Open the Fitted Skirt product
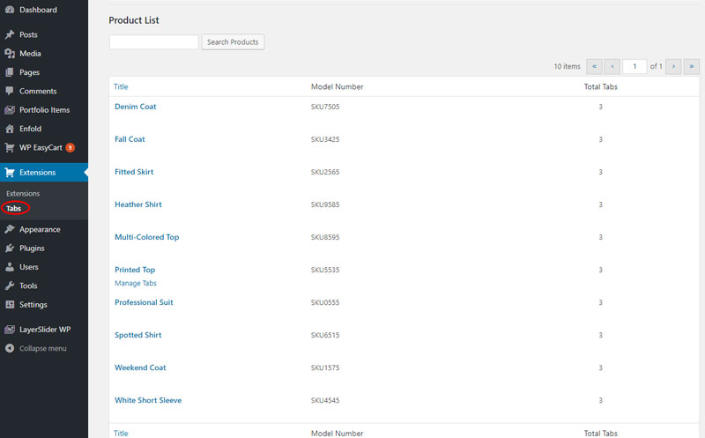This screenshot has width=705, height=438. (x=134, y=172)
